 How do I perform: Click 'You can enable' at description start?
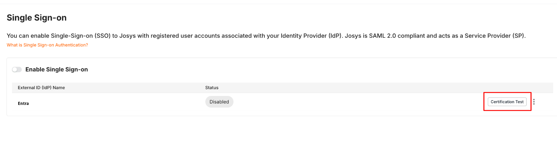(x=28, y=36)
